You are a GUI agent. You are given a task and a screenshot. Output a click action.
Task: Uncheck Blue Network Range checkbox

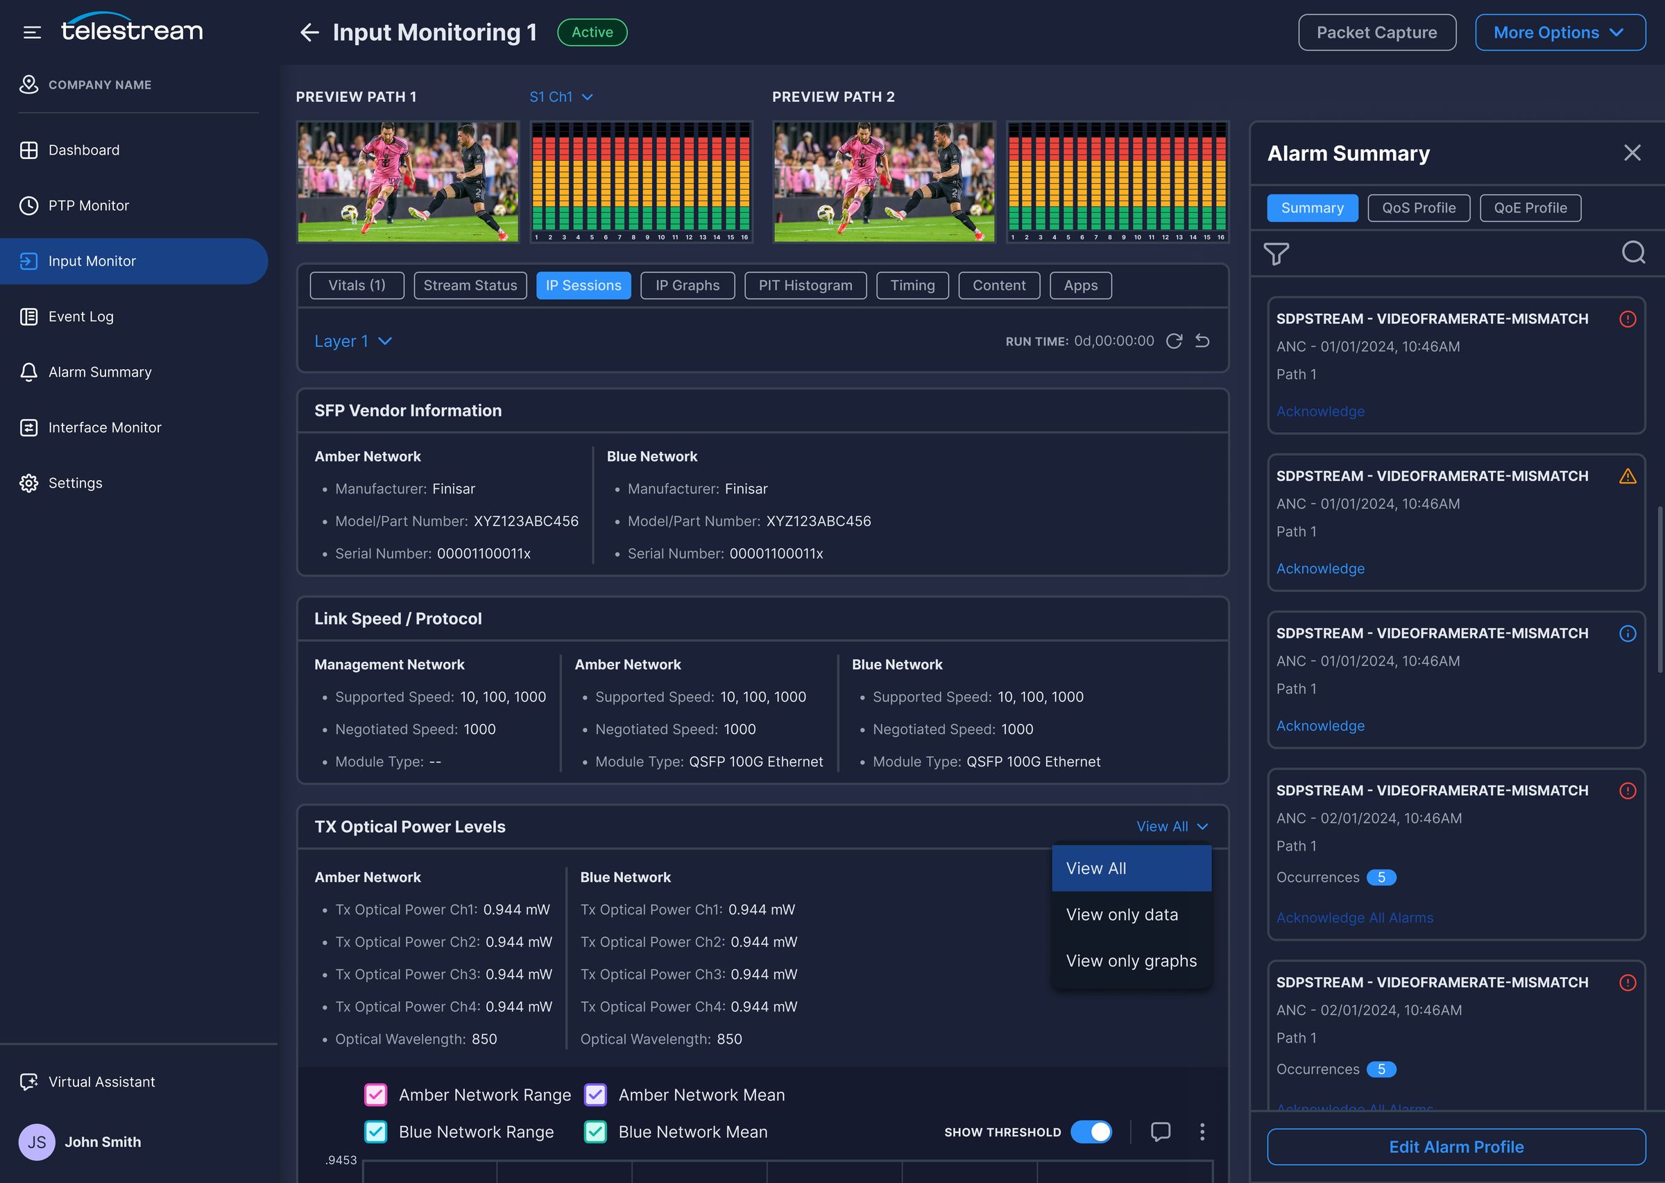pyautogui.click(x=375, y=1131)
